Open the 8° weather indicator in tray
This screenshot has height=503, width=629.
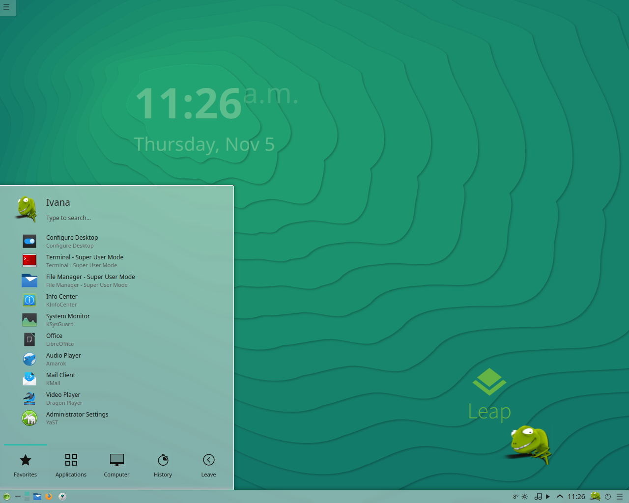(520, 497)
